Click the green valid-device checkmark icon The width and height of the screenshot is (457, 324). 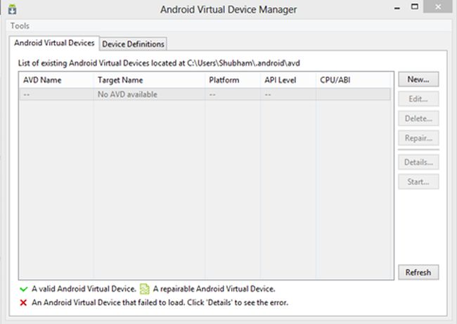[x=23, y=288]
